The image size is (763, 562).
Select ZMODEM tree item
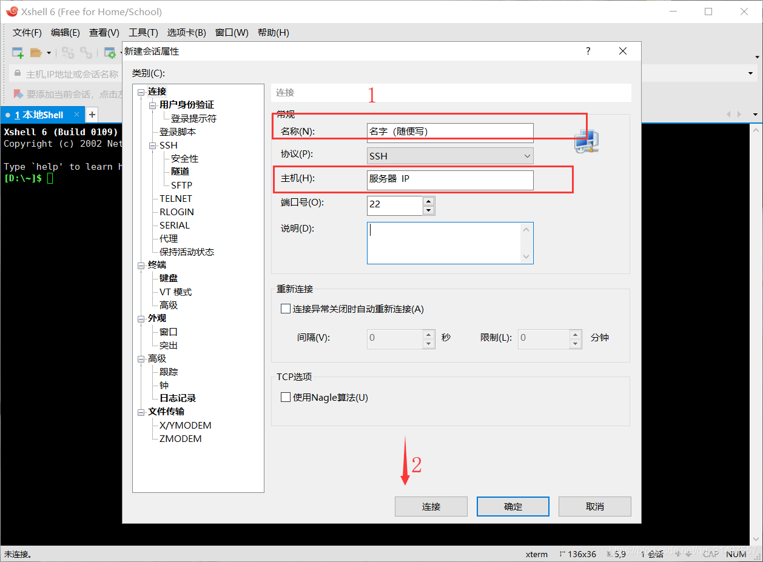pos(180,438)
